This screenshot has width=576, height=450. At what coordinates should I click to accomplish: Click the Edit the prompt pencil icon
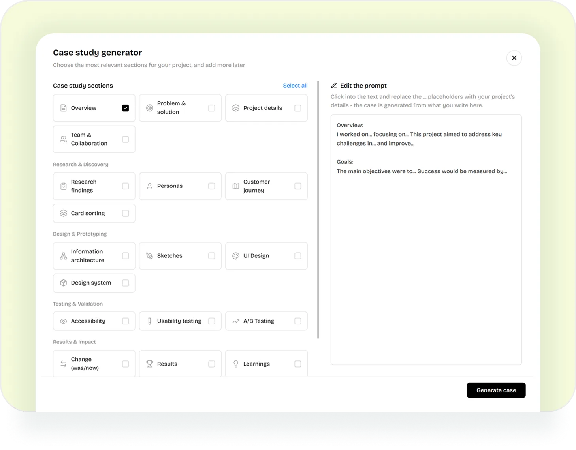click(x=334, y=86)
